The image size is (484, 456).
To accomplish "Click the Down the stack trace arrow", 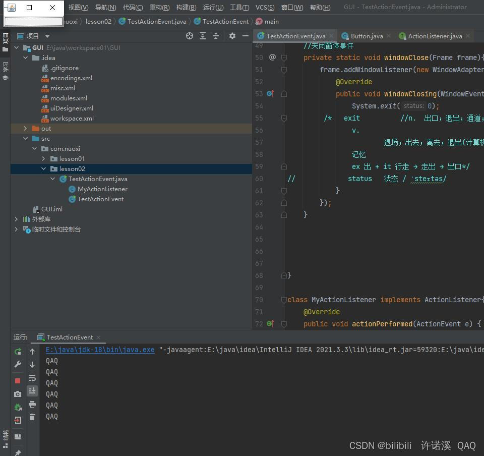I will 32,365.
